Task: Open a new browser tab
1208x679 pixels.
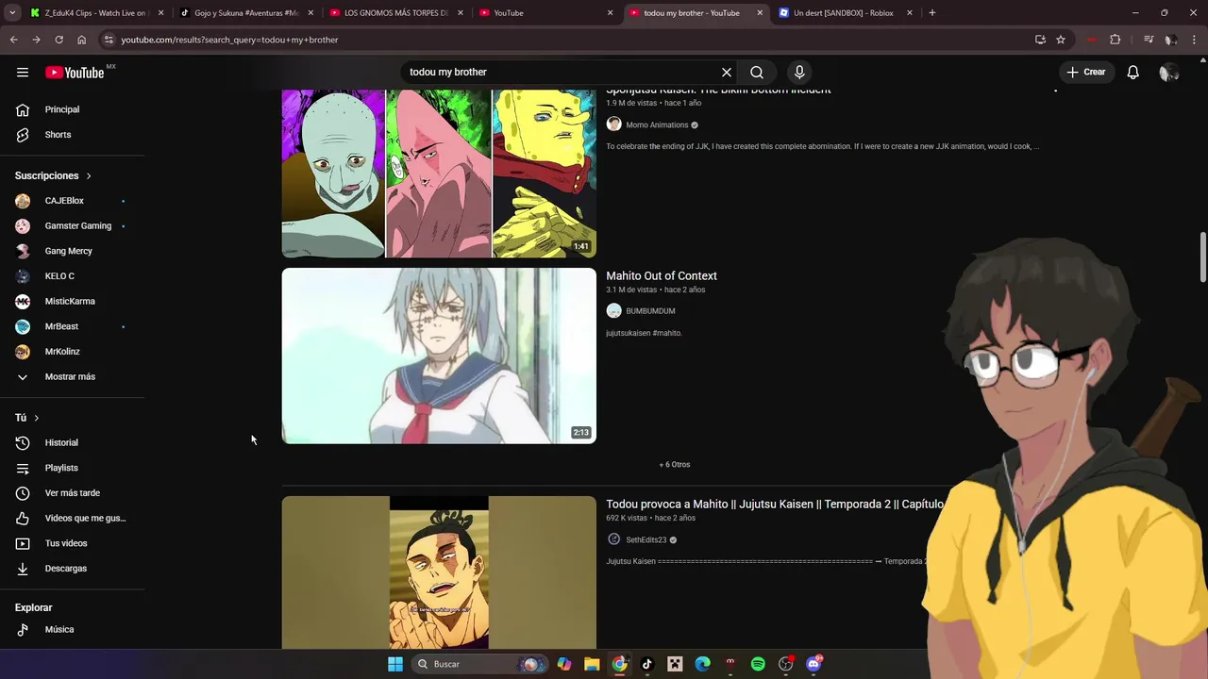Action: [932, 13]
